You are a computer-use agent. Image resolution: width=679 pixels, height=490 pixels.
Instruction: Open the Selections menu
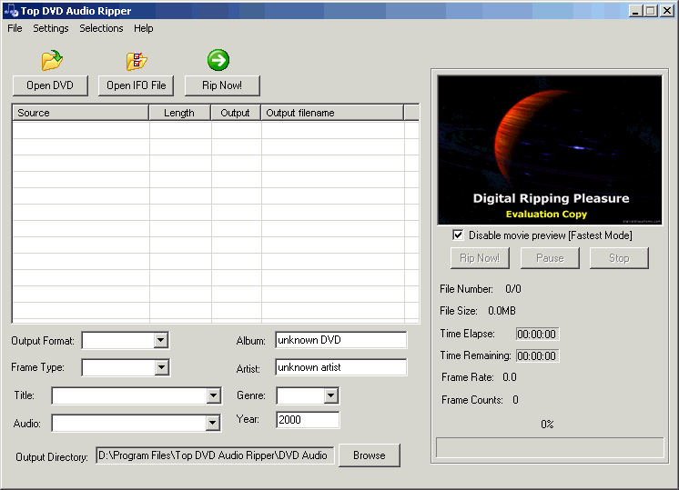coord(101,28)
